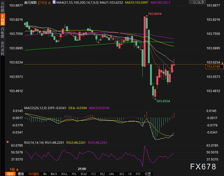Click the orange price marker arrow on right axis
Viewport: 224px width, 176px height.
tap(222, 63)
